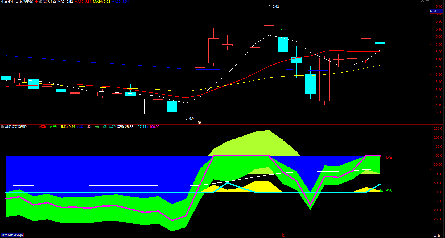The width and height of the screenshot is (445, 238).
Task: Click the diamond icon at chart top-right
Action: (422, 2)
